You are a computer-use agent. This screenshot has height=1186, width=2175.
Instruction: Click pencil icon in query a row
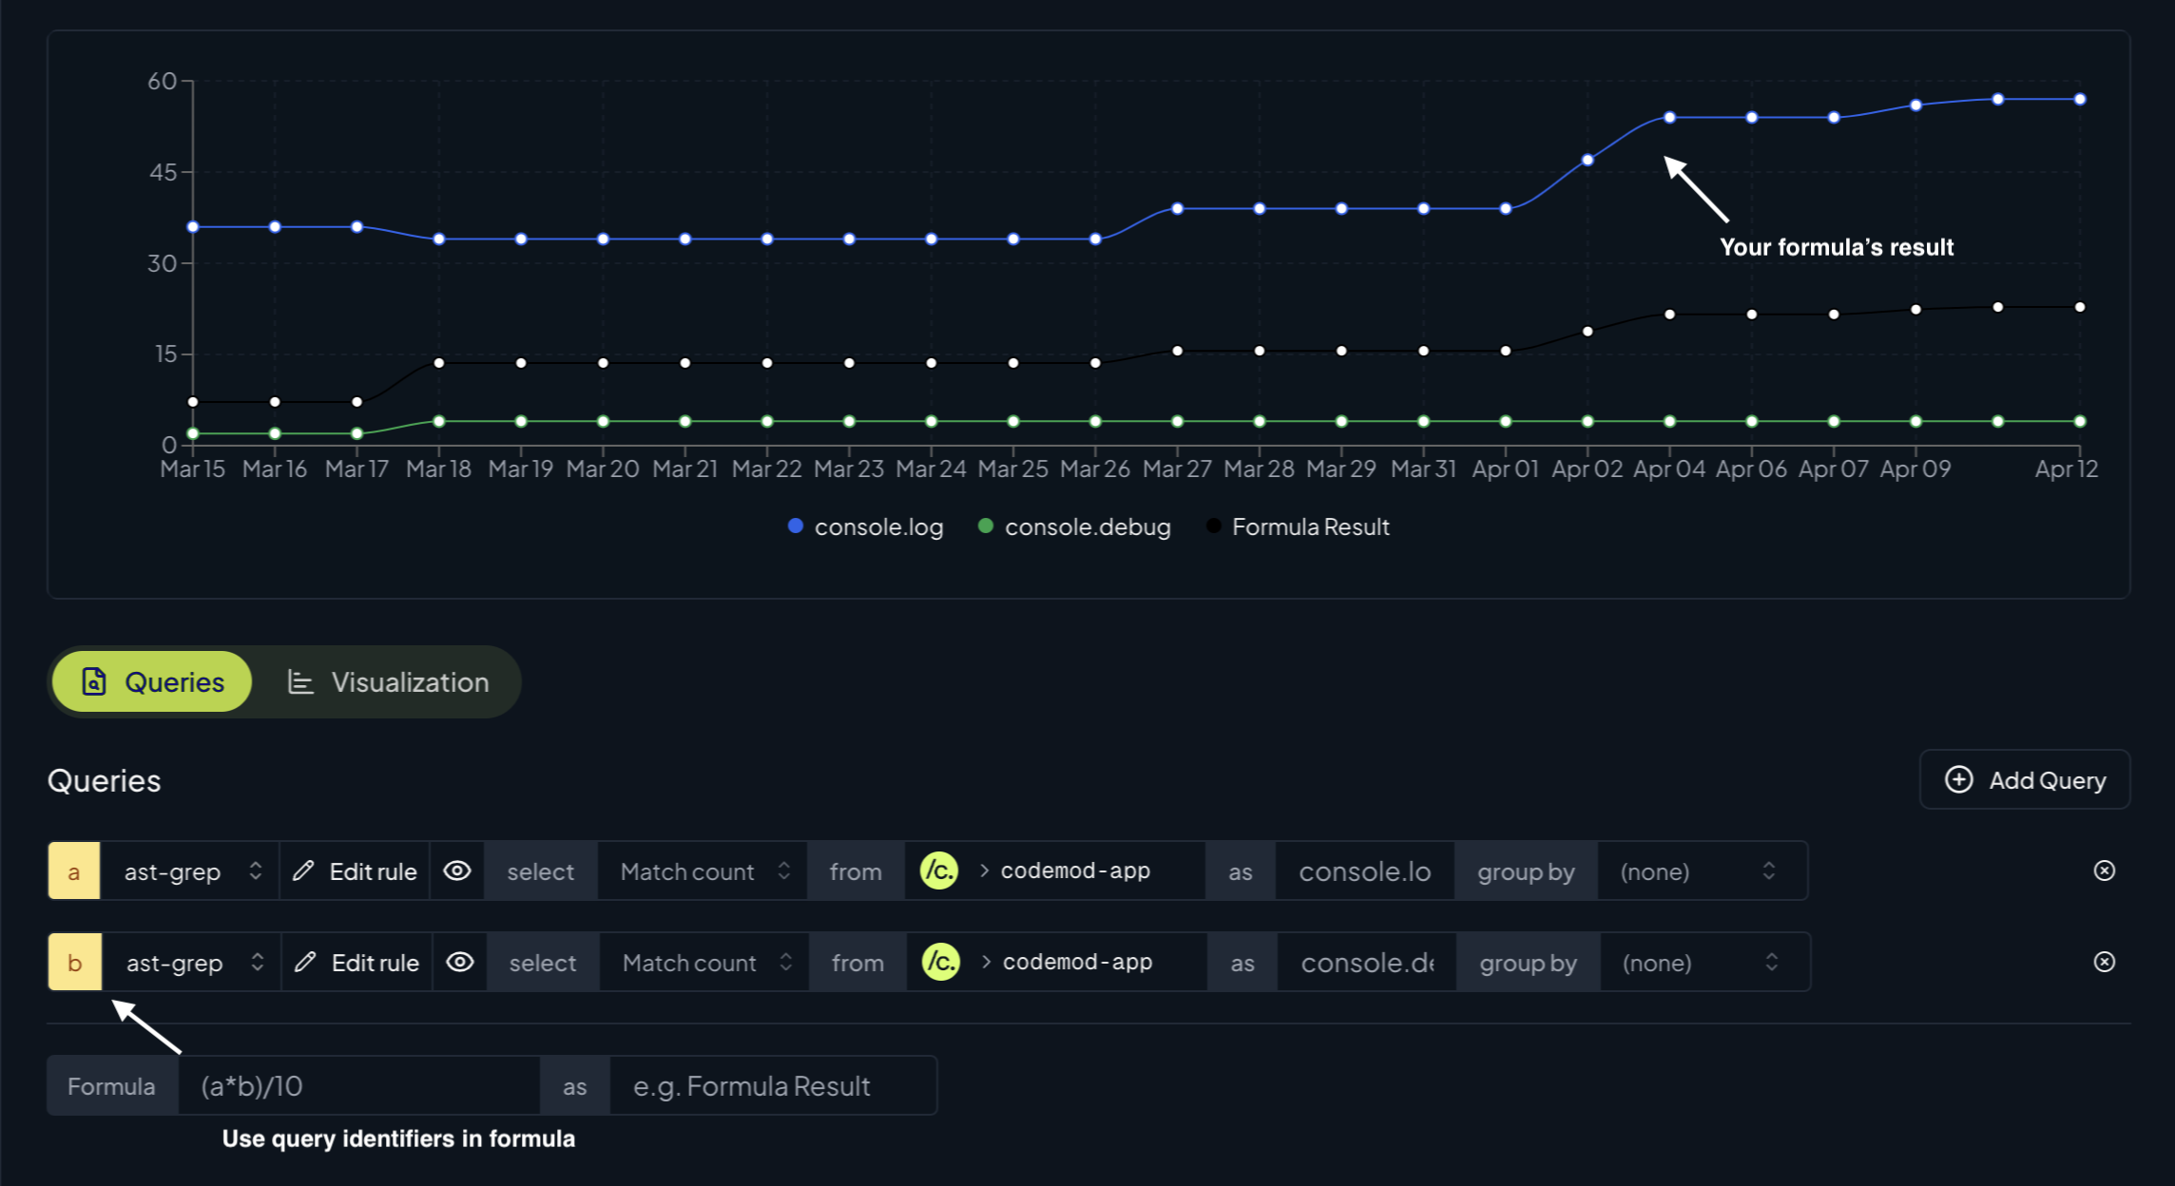click(x=303, y=870)
